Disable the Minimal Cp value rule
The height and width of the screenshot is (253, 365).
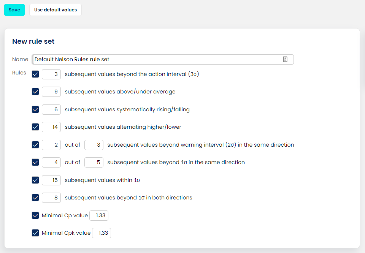pyautogui.click(x=35, y=215)
